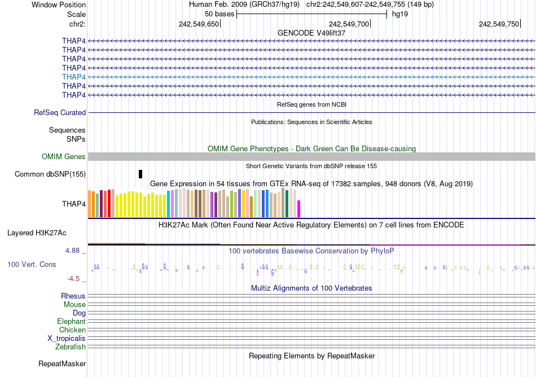
Task: Select the Rhesus alignment row label
Action: pos(73,296)
